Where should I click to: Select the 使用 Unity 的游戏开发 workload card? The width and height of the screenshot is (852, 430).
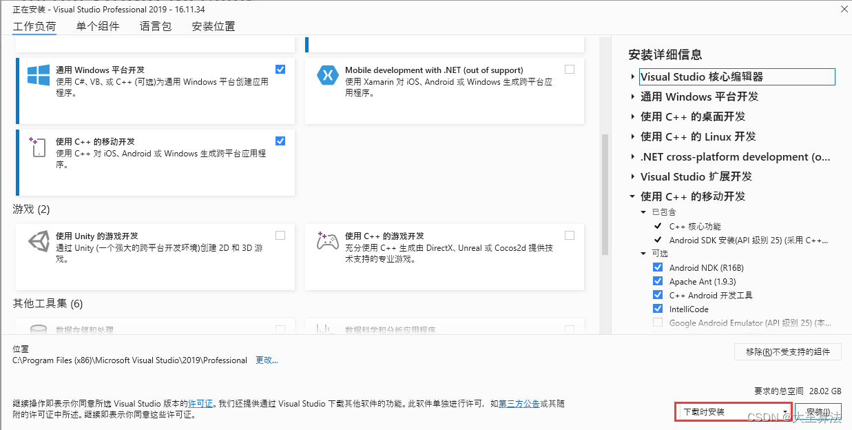(x=155, y=257)
